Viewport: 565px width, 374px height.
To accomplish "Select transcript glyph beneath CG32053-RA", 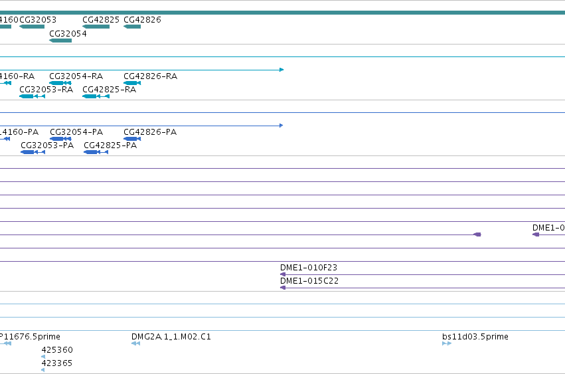I will 32,96.
